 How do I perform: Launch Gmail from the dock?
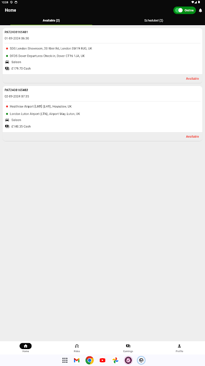click(77, 360)
